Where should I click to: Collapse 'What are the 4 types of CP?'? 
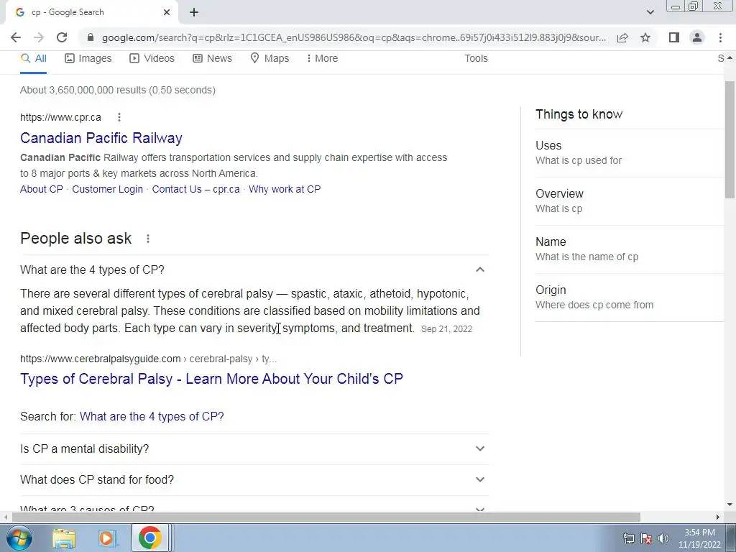pyautogui.click(x=254, y=270)
